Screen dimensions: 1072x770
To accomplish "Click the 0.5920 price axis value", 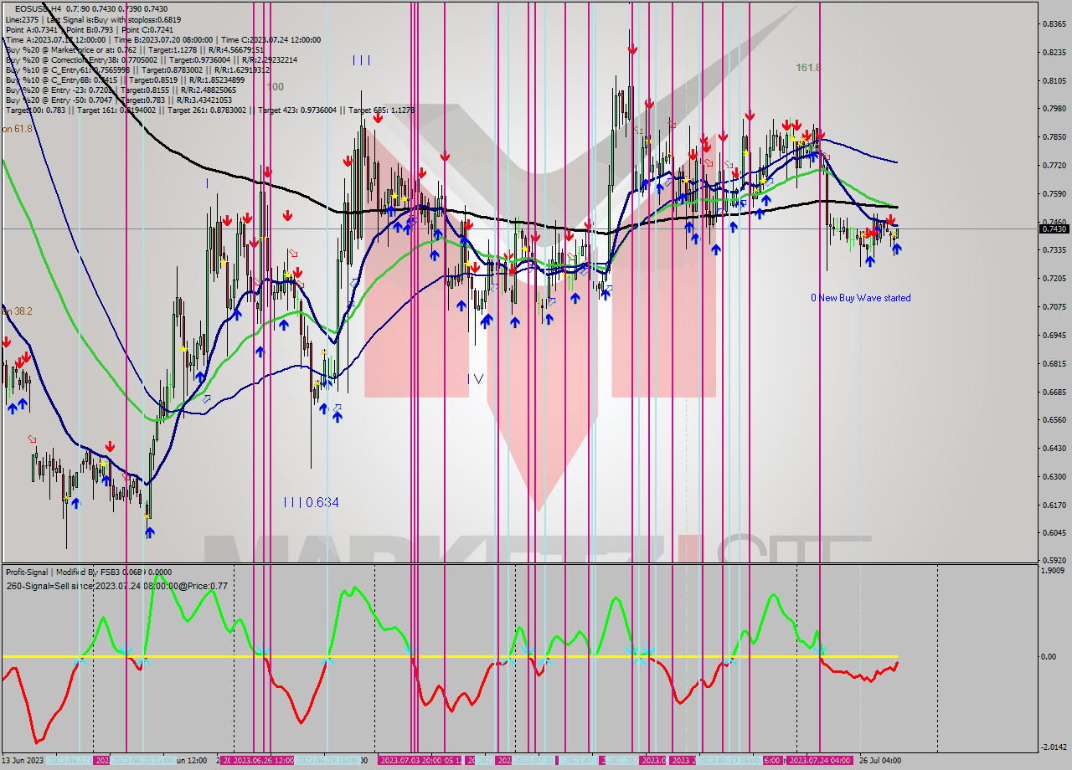I will (x=1054, y=561).
